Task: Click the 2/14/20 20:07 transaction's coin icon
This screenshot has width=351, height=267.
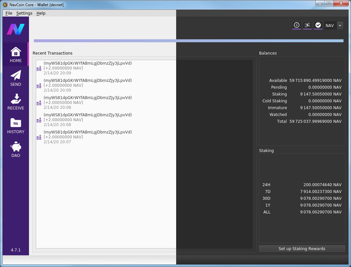Action: tap(39, 137)
